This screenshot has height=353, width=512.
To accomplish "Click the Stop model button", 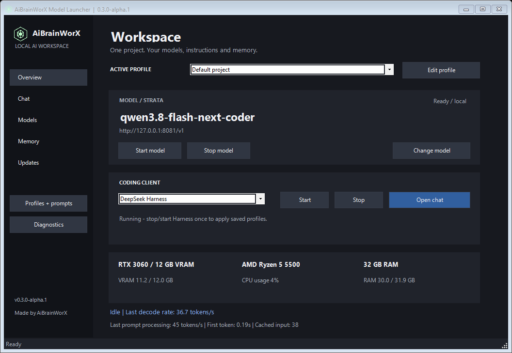I will coord(219,151).
